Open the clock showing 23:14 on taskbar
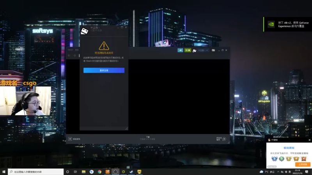 [298, 171]
